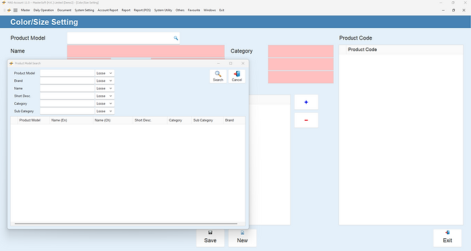Open the Favourite menu
This screenshot has height=251, width=471.
pyautogui.click(x=194, y=10)
